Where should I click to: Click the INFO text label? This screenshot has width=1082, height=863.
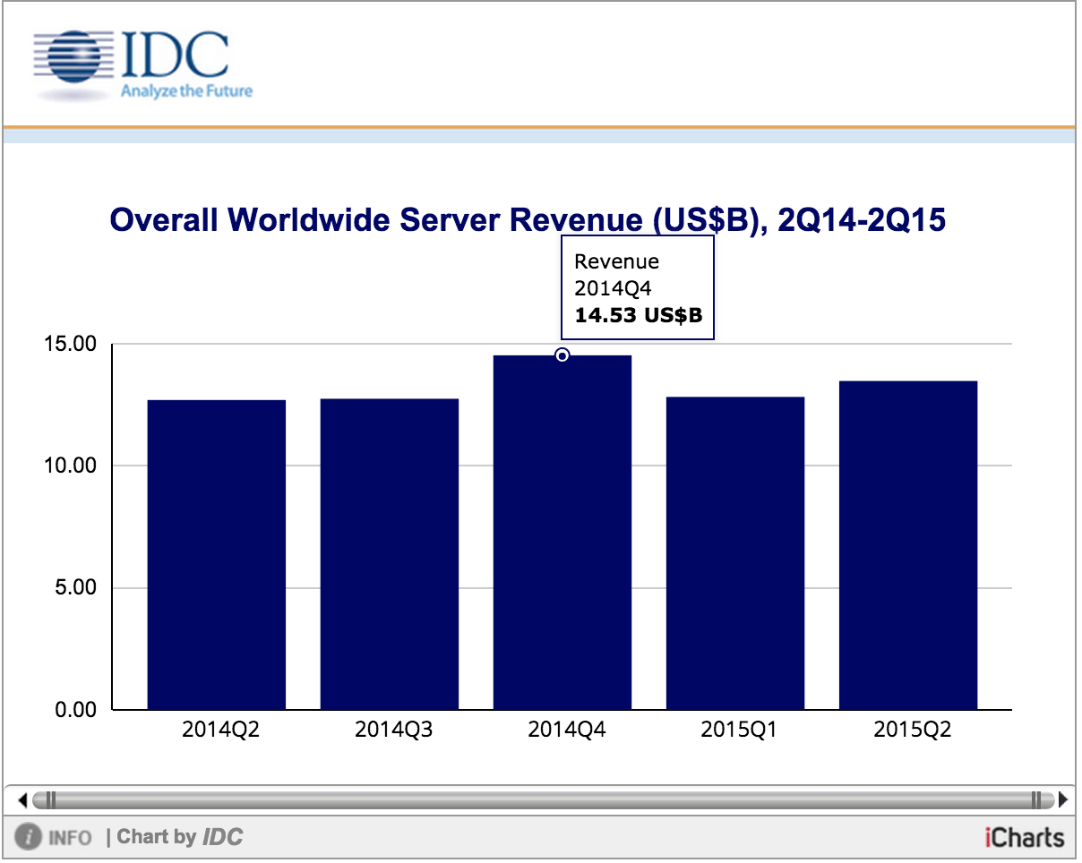[70, 839]
